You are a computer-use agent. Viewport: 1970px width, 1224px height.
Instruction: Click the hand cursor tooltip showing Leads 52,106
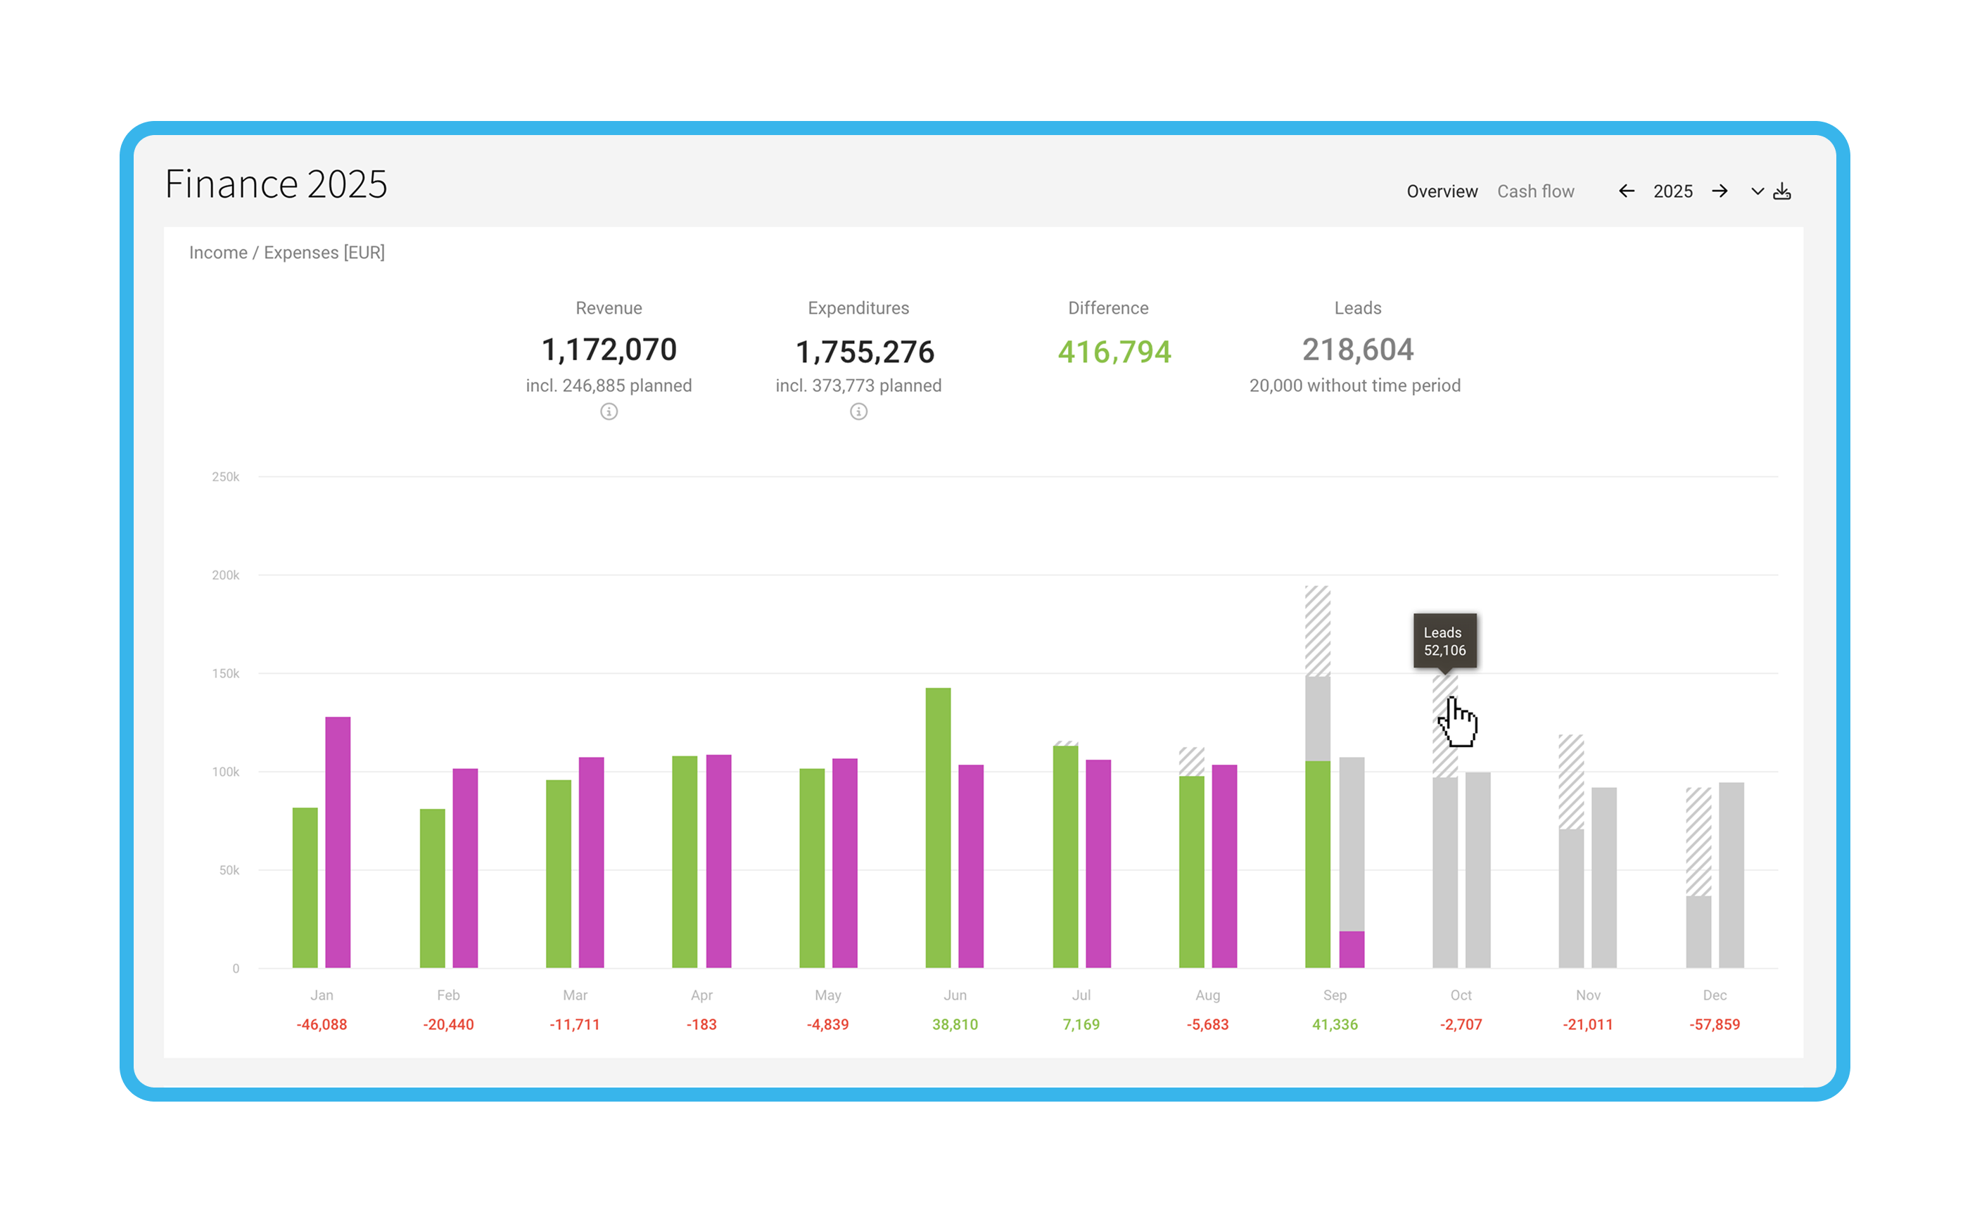(1445, 641)
